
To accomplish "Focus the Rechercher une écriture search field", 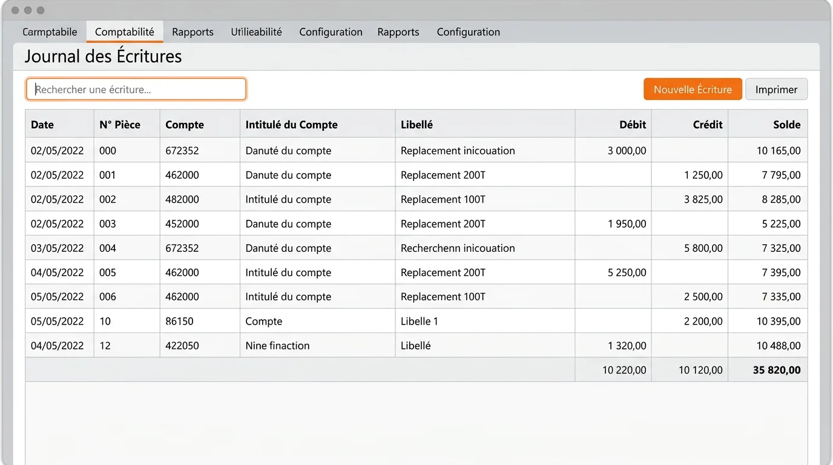I will tap(136, 89).
